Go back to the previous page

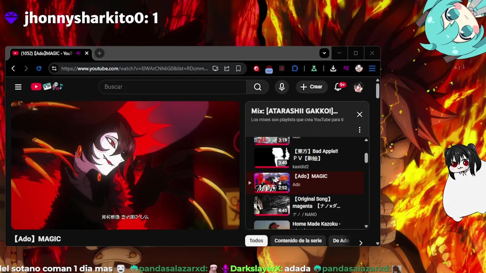tap(13, 69)
